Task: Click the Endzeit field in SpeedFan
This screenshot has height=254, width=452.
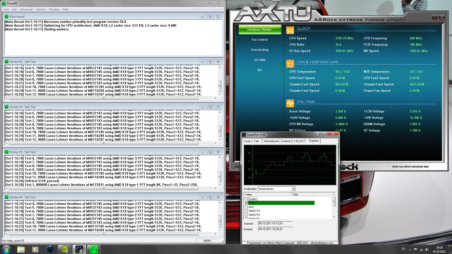Action: (x=275, y=229)
